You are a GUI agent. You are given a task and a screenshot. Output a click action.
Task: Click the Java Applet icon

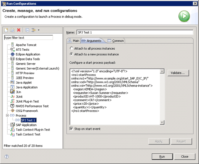pos(13,82)
